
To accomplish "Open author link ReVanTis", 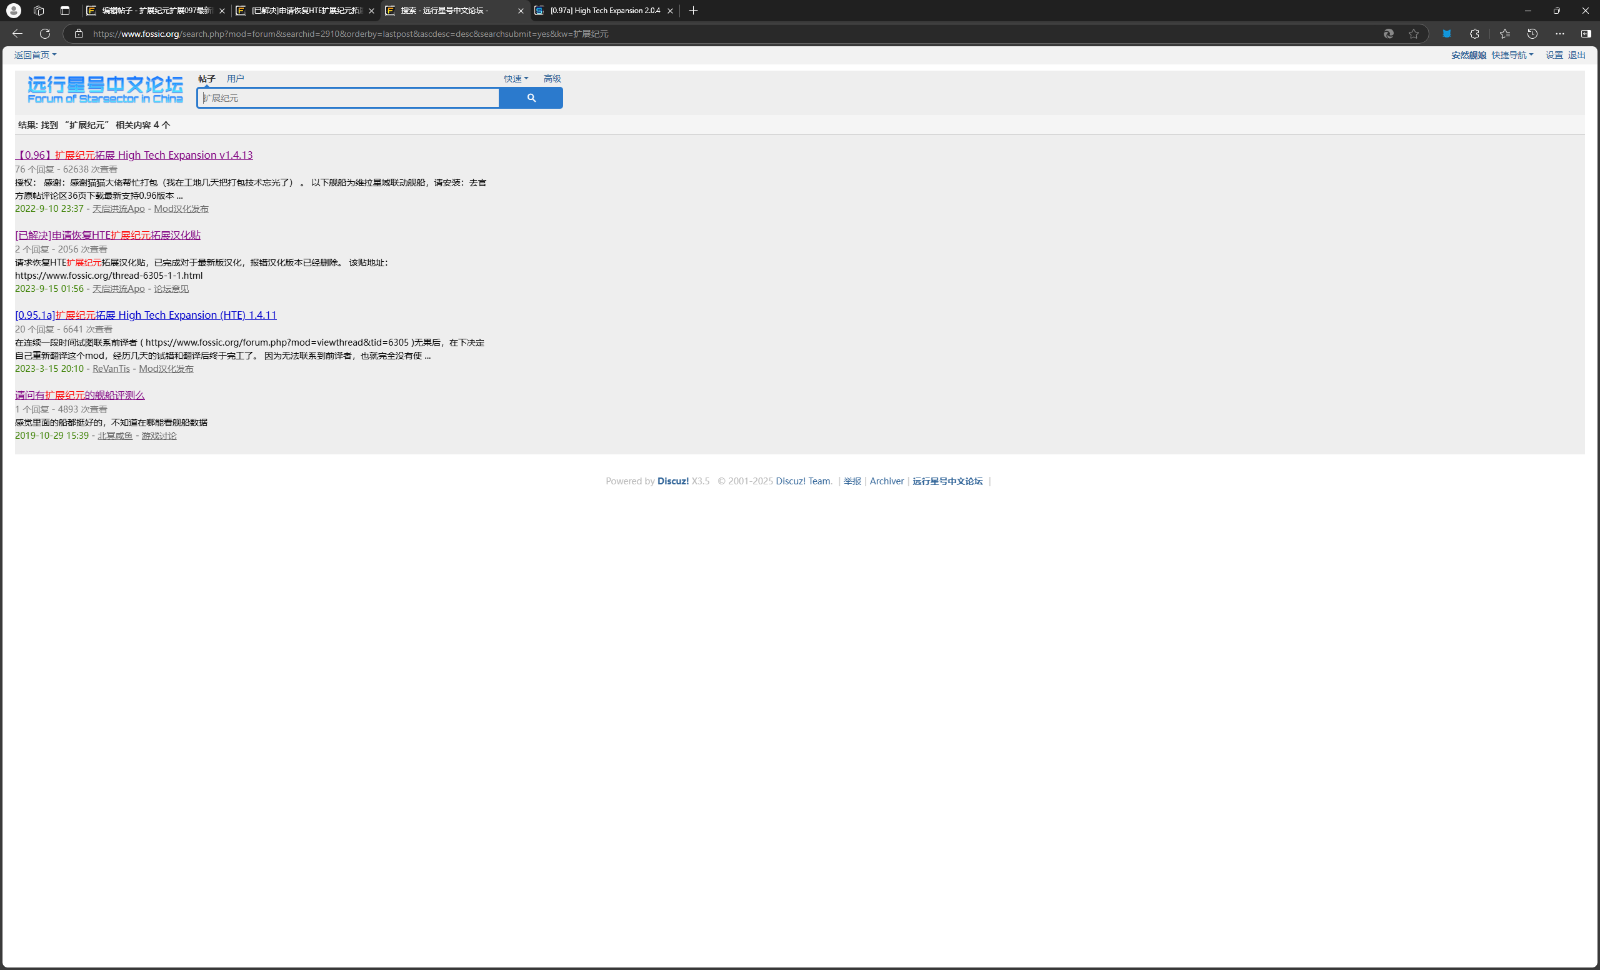I will point(111,369).
